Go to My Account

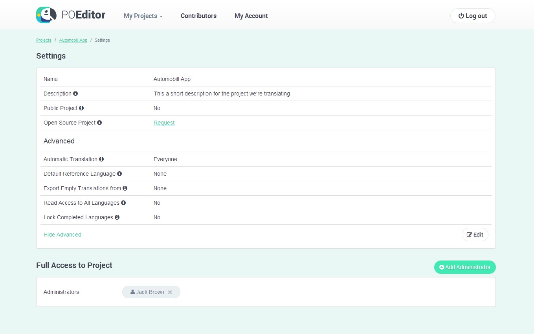click(251, 16)
